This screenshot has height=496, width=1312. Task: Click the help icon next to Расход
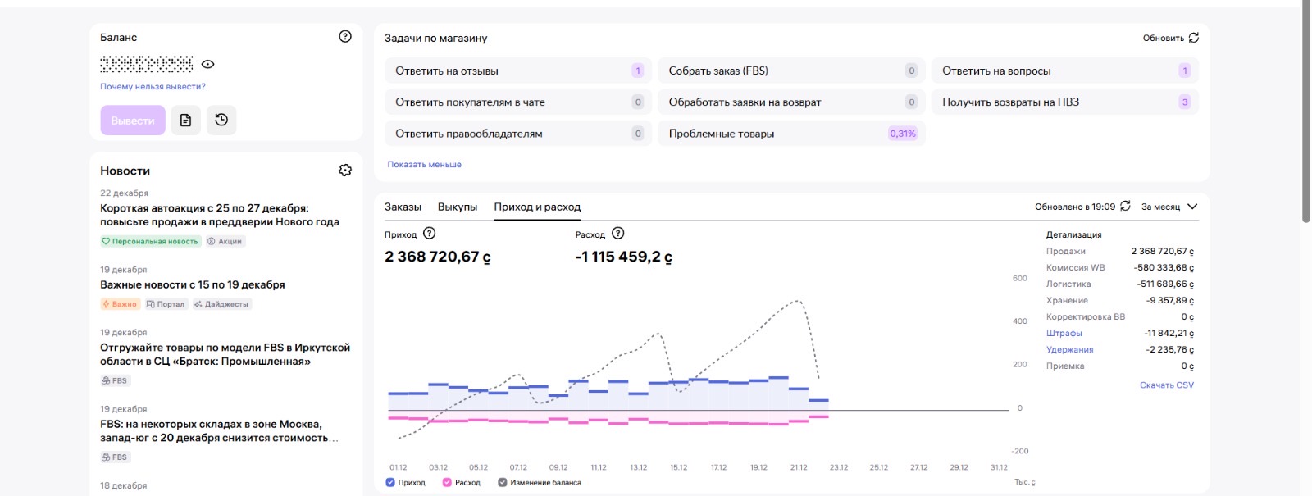pos(618,234)
